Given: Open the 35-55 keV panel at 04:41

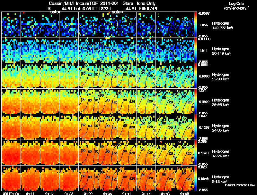Looking at the screenshot, I should pos(127,101).
